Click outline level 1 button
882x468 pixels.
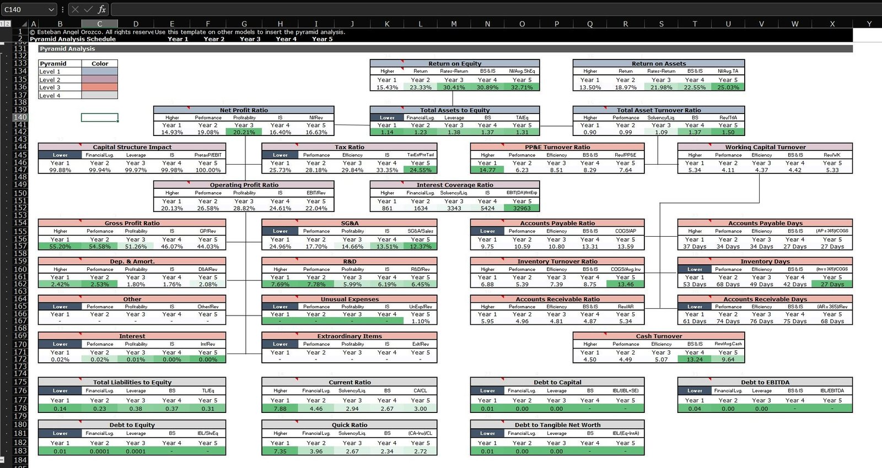click(x=2, y=24)
